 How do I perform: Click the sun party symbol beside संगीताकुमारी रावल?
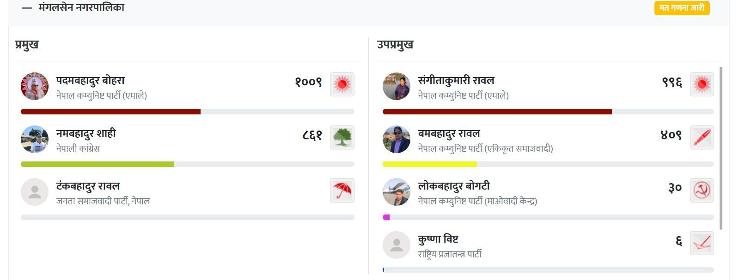(702, 84)
